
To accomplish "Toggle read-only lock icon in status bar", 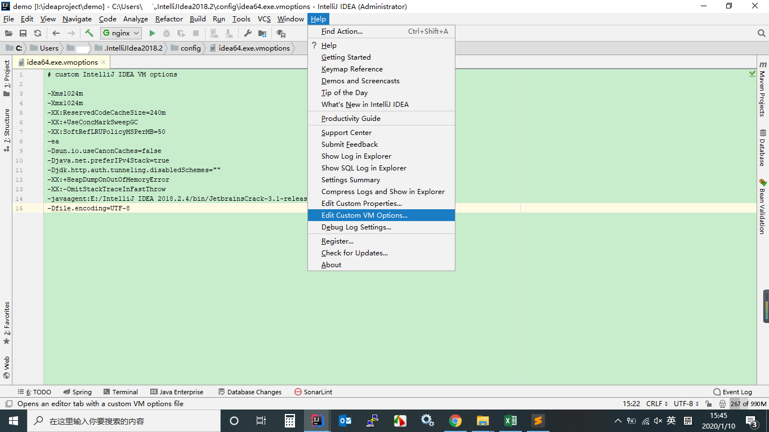I will [x=709, y=404].
